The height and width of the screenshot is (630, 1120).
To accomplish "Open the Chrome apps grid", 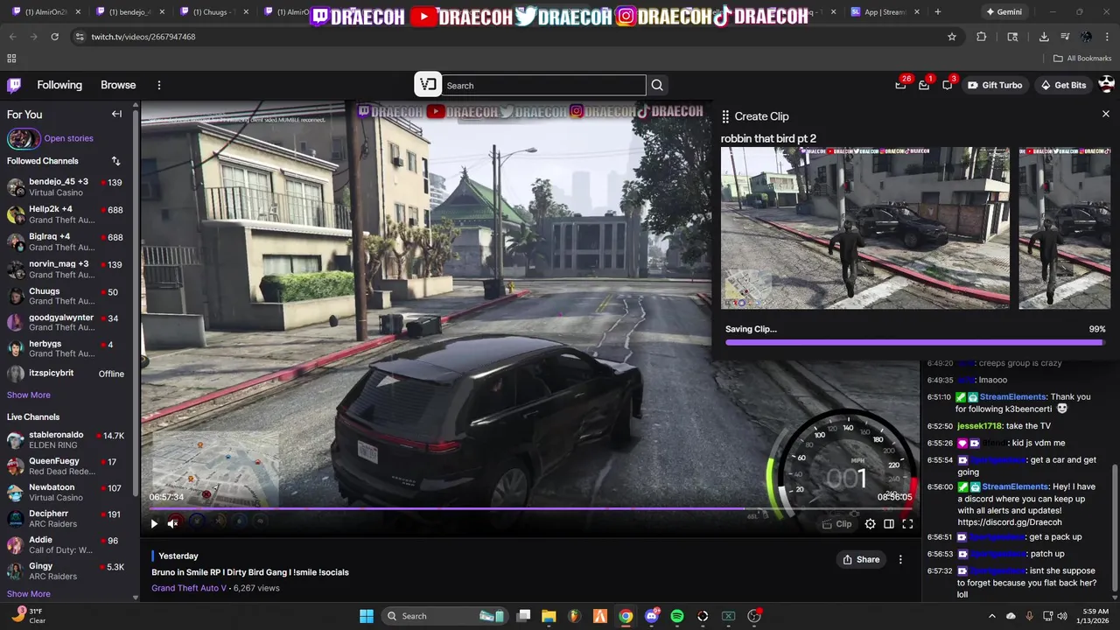I will [11, 59].
